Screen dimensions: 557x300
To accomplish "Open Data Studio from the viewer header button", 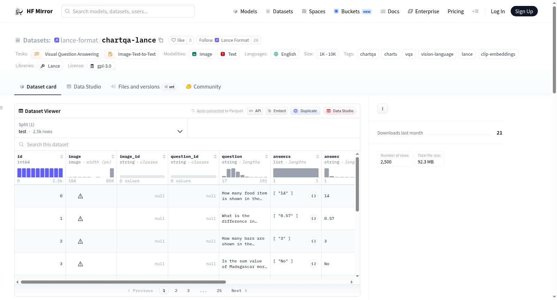I will (x=340, y=111).
